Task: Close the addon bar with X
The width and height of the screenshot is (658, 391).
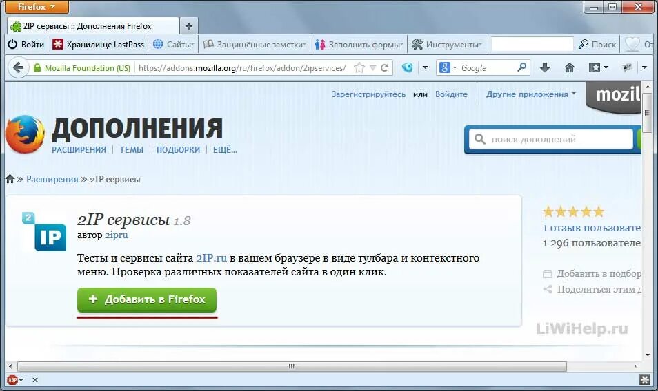Action: (x=35, y=380)
